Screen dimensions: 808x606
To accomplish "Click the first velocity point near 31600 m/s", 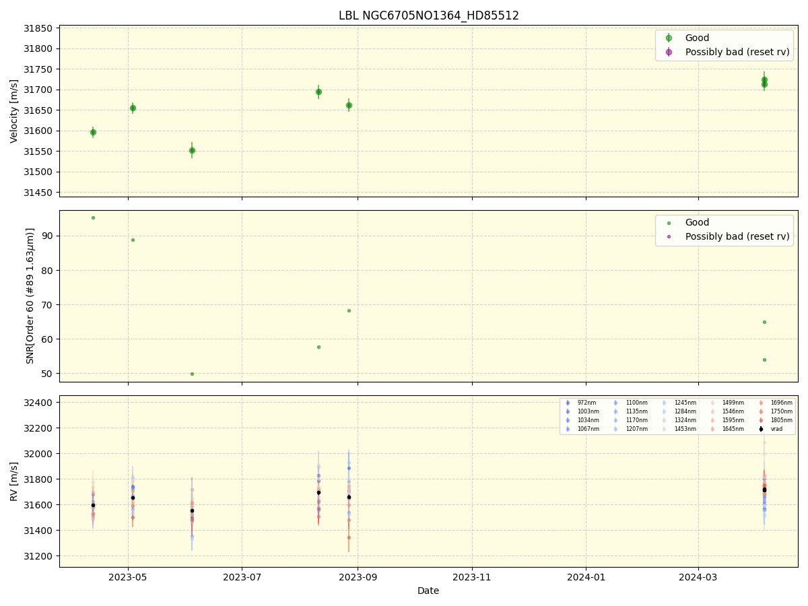I will [x=93, y=132].
